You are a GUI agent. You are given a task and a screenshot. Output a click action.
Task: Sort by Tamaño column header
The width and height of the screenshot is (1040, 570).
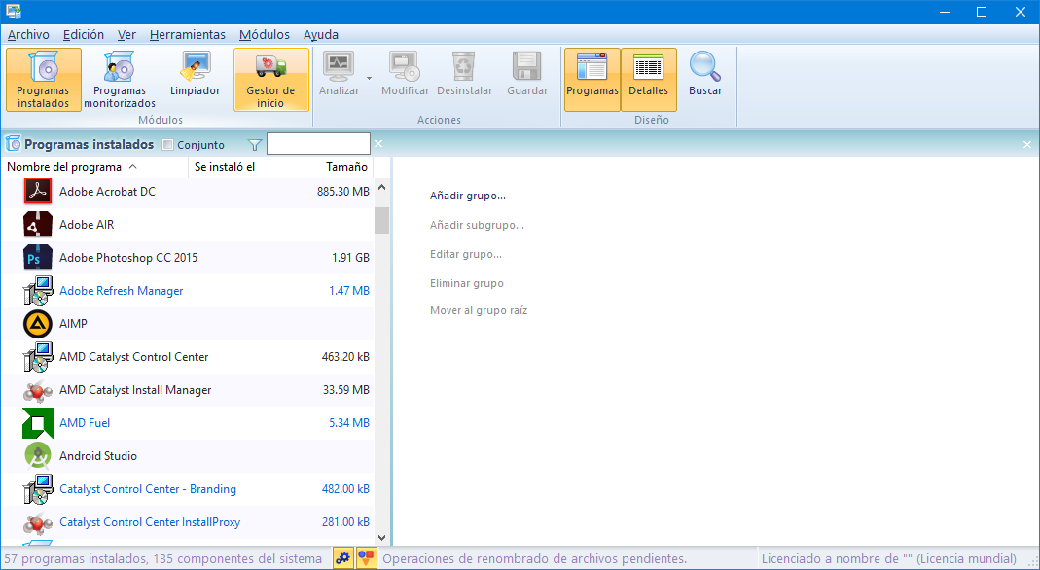pyautogui.click(x=340, y=167)
